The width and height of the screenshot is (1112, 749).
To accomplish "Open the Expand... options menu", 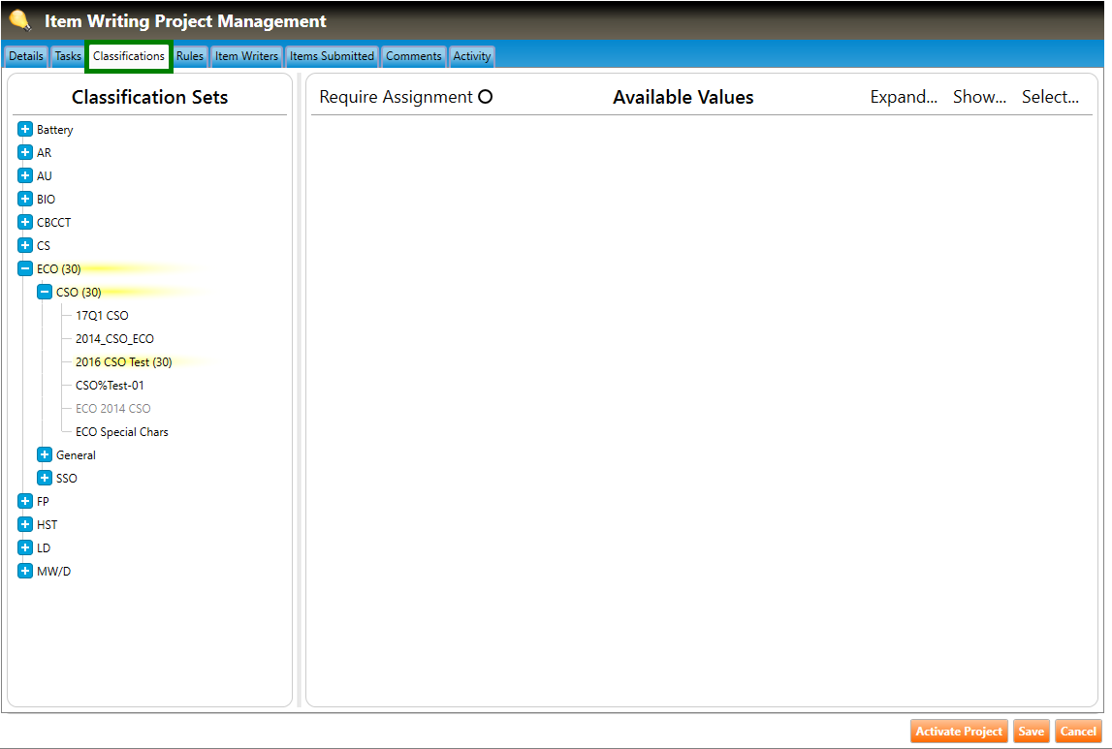I will tap(903, 97).
